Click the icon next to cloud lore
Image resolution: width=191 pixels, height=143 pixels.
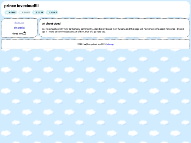coord(24,33)
